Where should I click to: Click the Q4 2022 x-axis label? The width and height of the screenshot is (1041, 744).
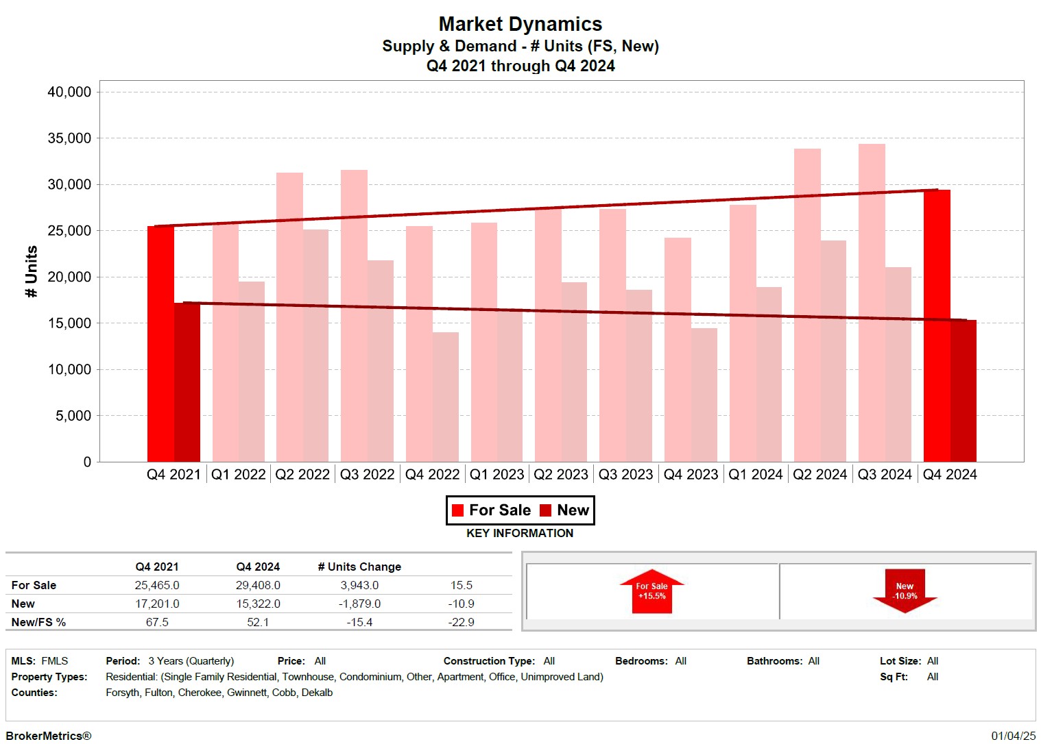[x=432, y=475]
